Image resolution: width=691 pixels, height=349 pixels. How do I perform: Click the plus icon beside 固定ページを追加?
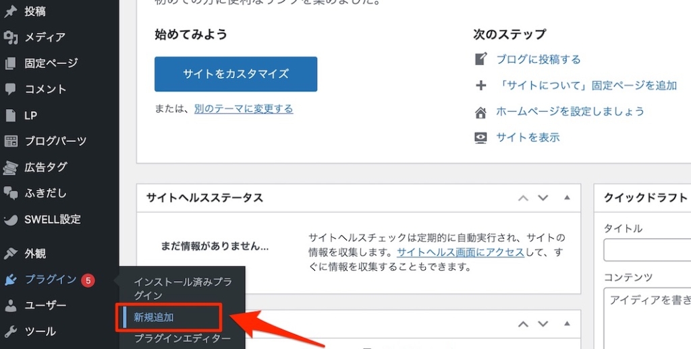[480, 86]
